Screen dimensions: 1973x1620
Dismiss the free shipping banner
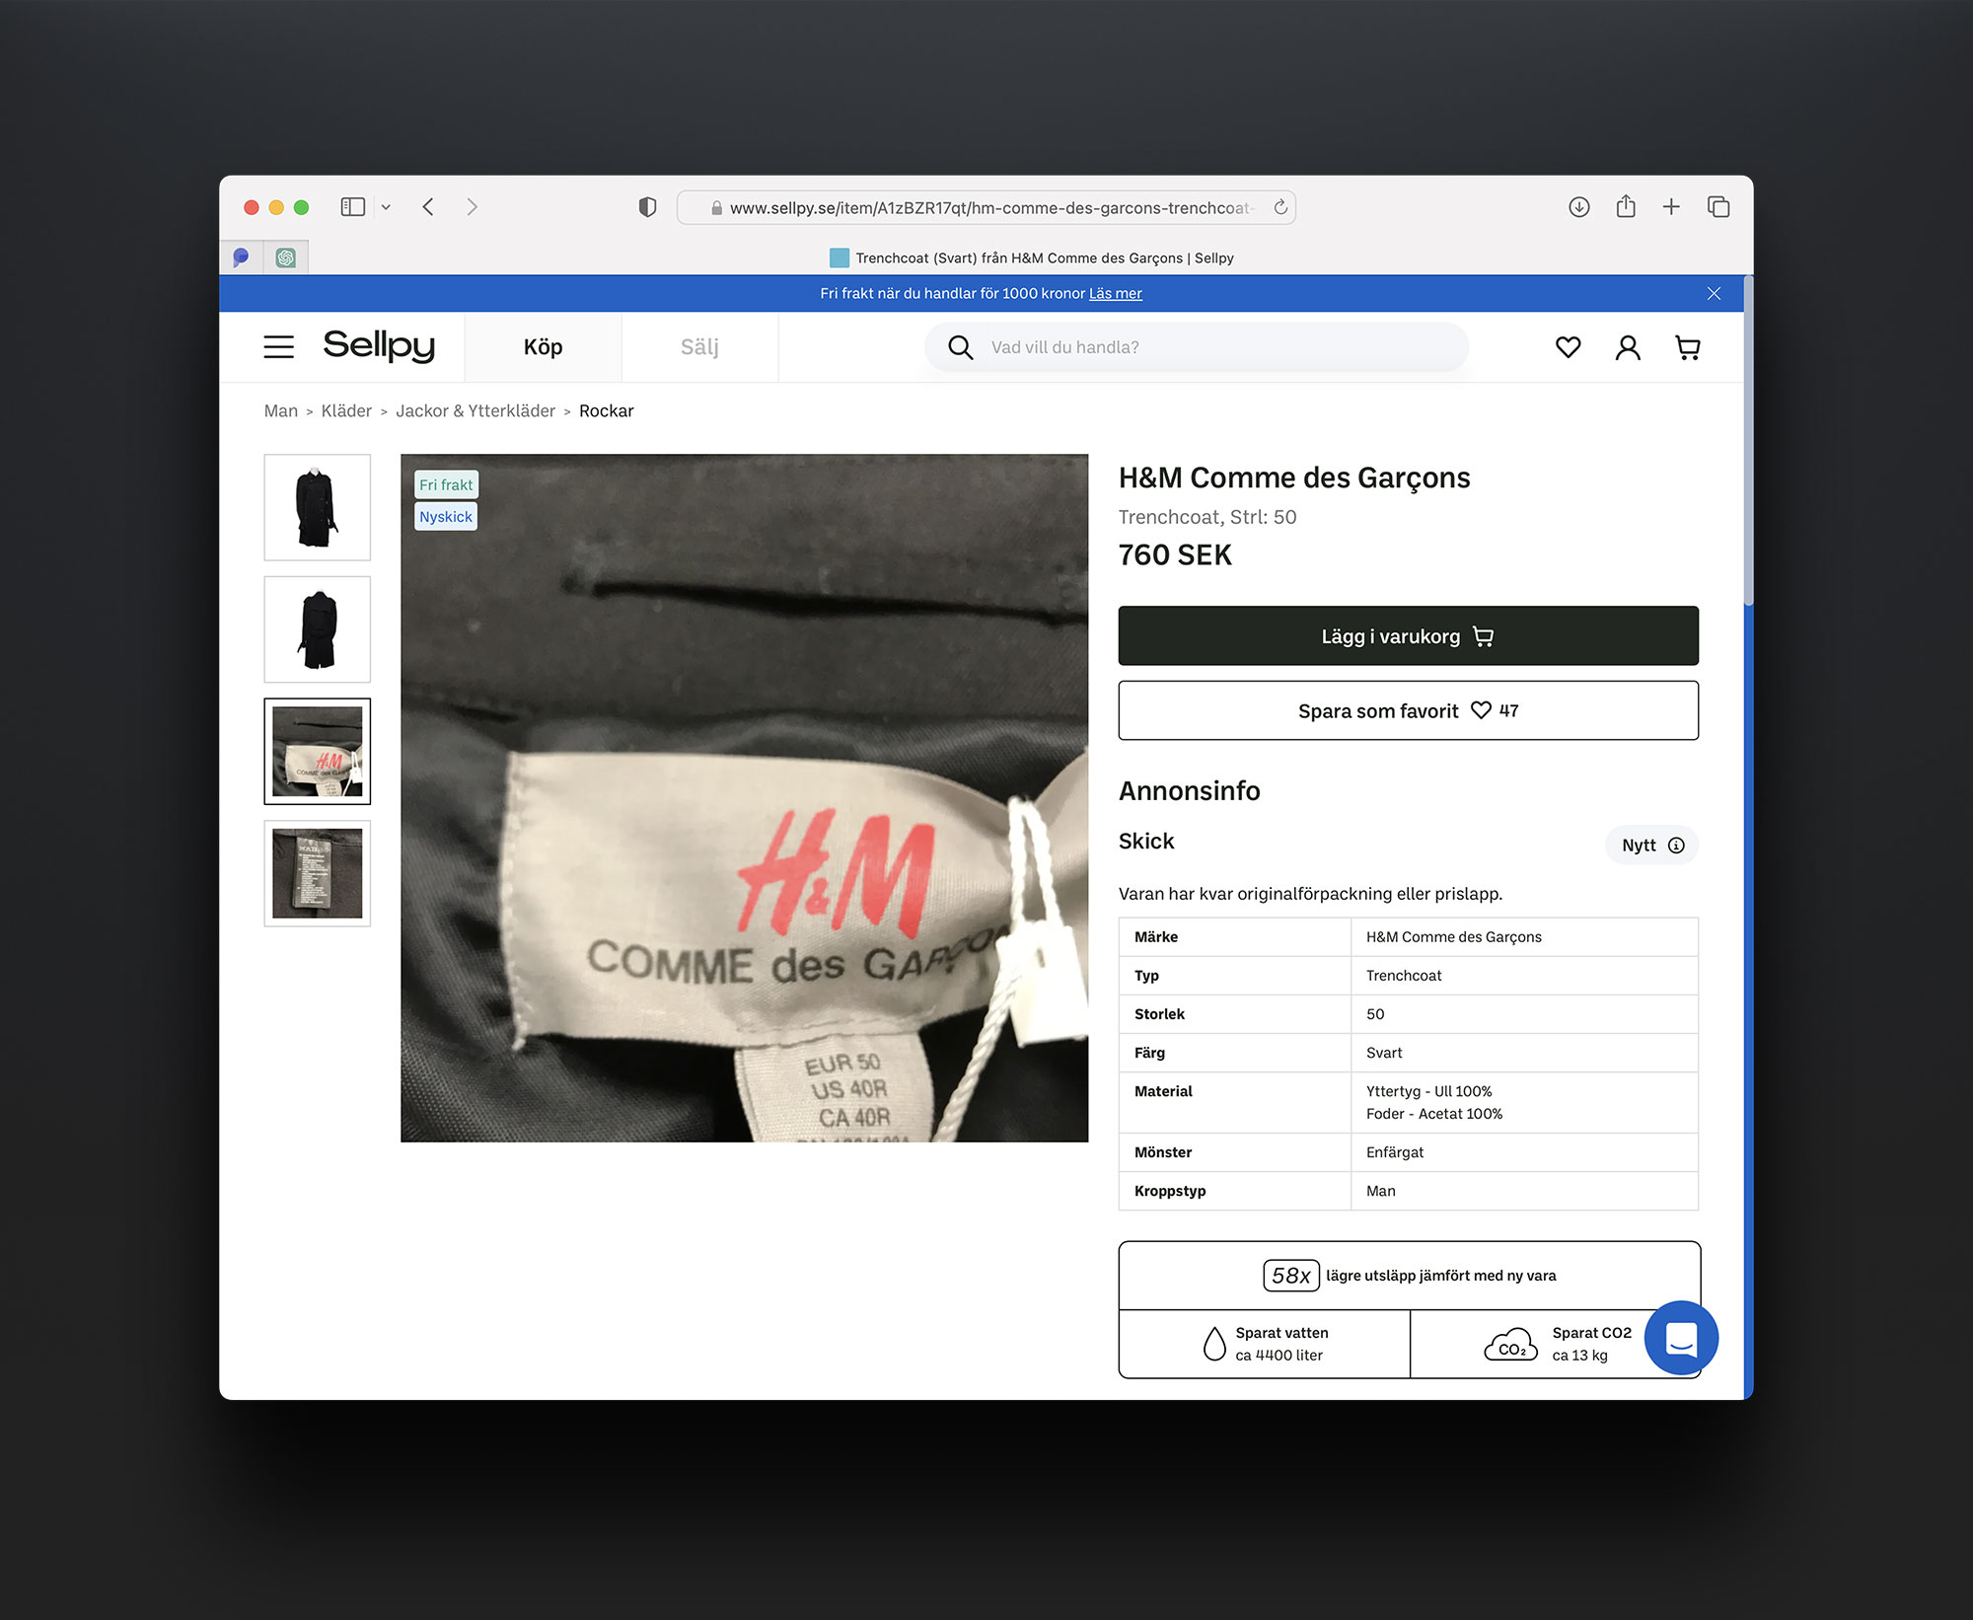[1714, 293]
